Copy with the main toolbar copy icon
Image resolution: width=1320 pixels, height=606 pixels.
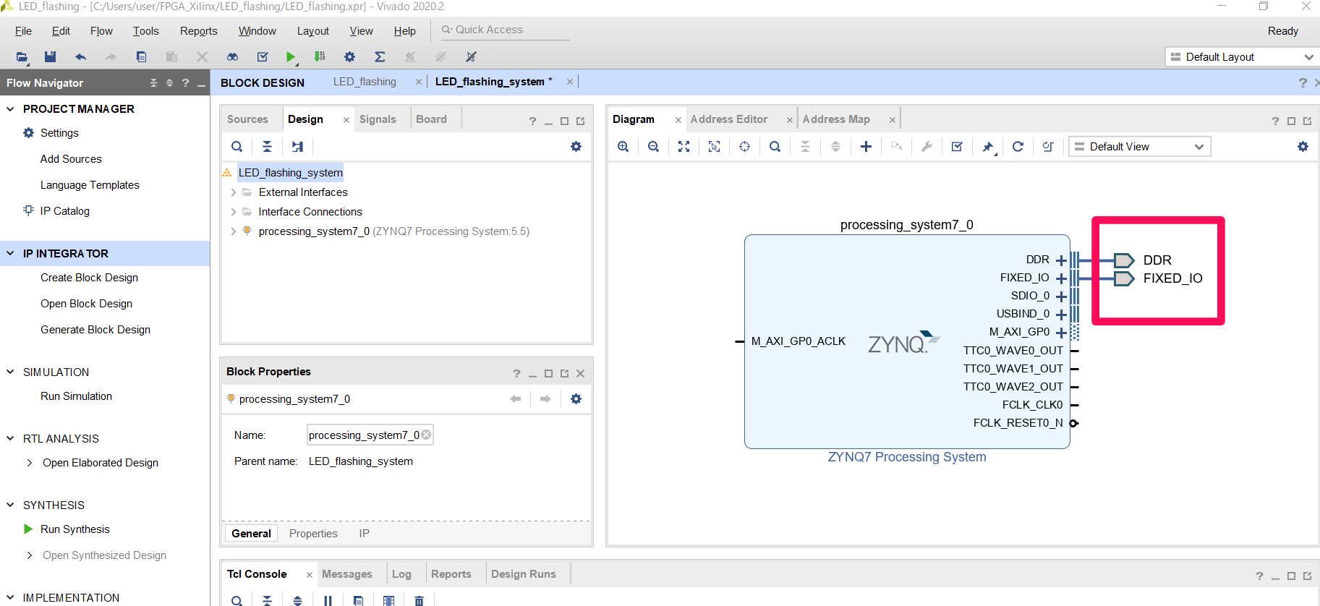(141, 56)
